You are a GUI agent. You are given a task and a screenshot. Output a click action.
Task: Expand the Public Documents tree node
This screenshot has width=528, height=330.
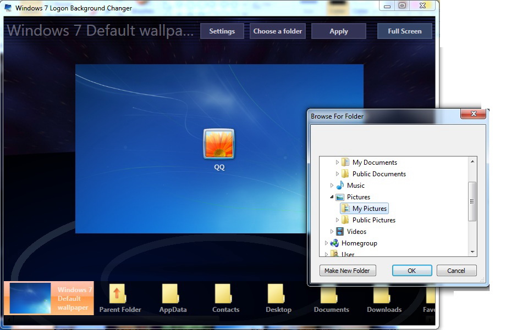point(337,174)
